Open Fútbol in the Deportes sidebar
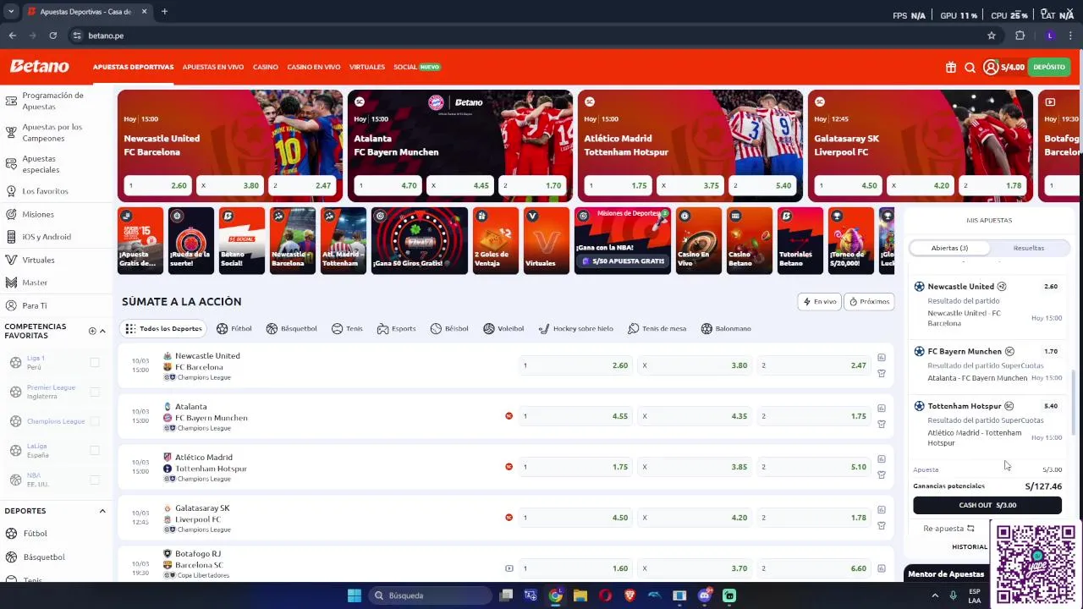 [x=35, y=534]
